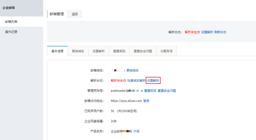This screenshot has height=140, width=256.
Task: Click the 检查域名解析 link
Action: (137, 81)
